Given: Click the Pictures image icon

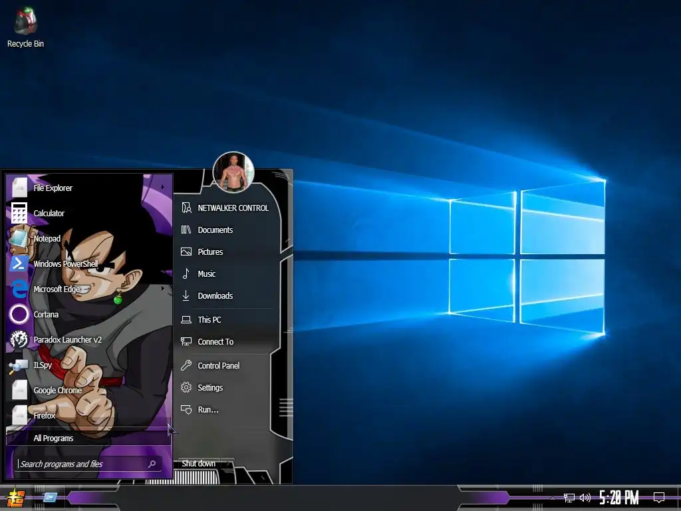Looking at the screenshot, I should click(x=186, y=252).
